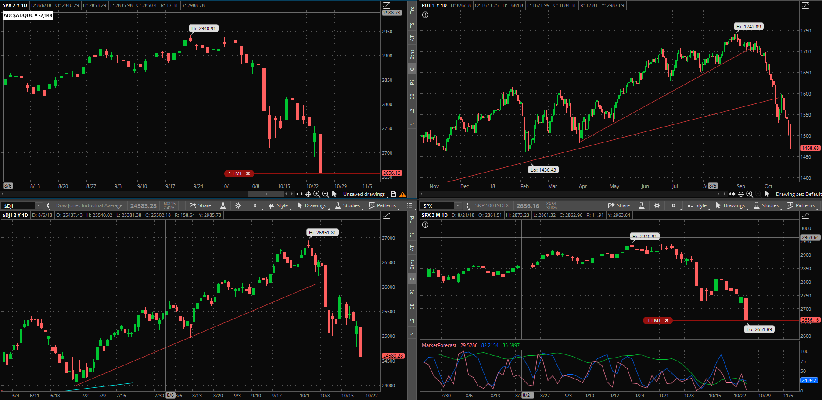Open Drawing set: Default dropdown
822x400 pixels.
pyautogui.click(x=798, y=194)
